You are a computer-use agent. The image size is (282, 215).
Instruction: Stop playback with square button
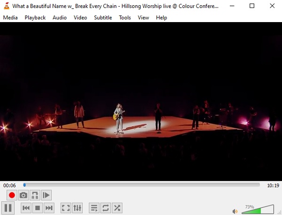click(x=38, y=208)
